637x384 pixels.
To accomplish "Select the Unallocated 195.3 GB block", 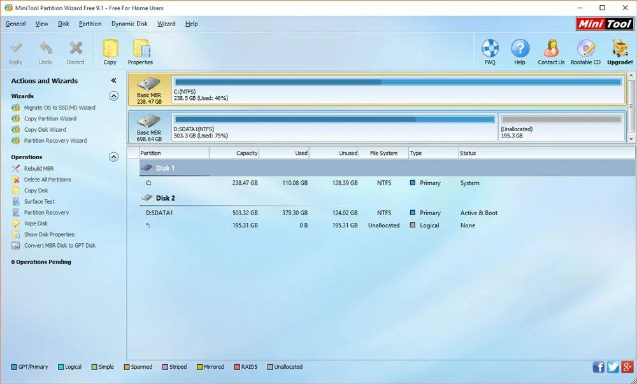I will pyautogui.click(x=561, y=127).
